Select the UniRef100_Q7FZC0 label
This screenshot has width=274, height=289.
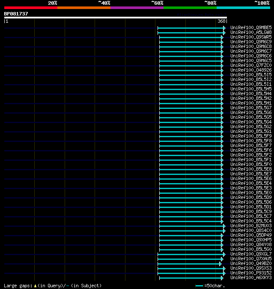click(x=251, y=66)
